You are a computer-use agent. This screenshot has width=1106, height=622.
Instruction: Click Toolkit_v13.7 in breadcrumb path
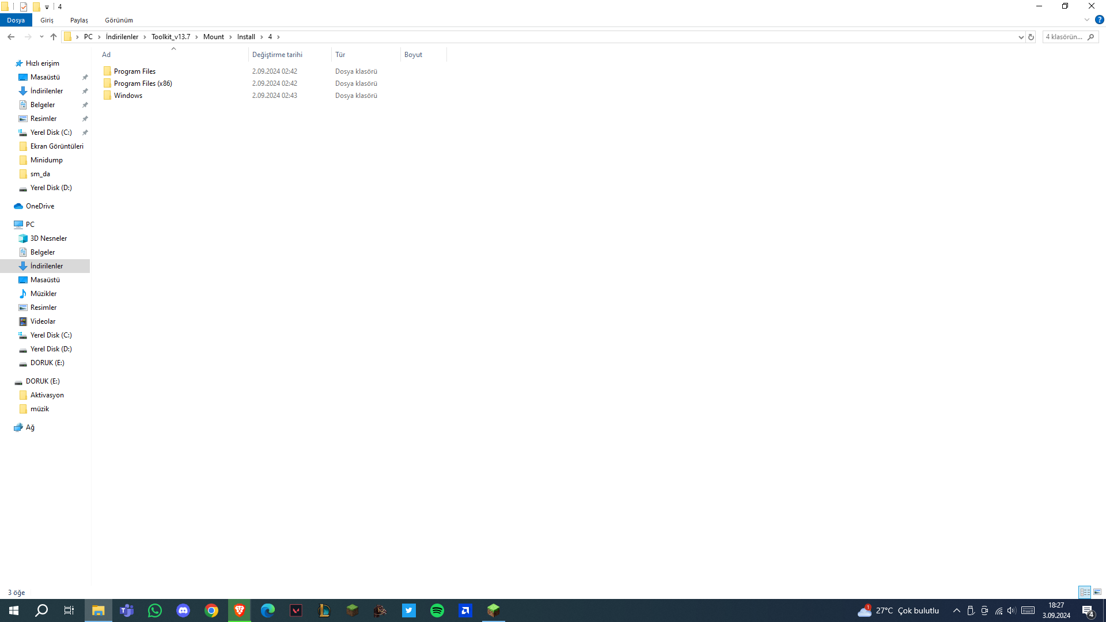coord(171,37)
